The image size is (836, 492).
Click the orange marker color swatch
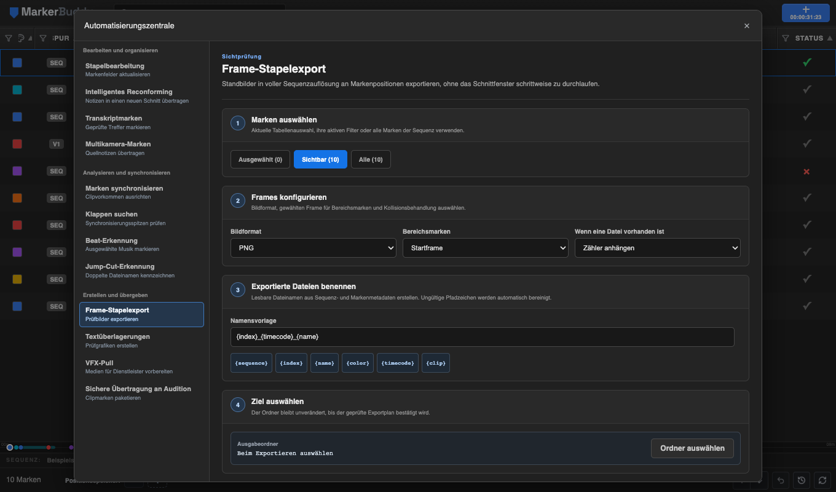[17, 198]
